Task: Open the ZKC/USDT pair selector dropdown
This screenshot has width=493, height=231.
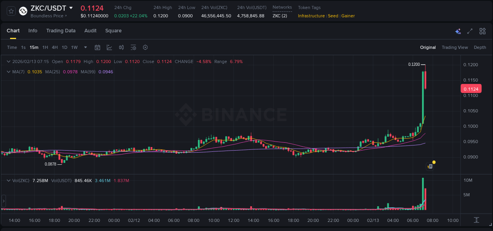Action: [71, 7]
